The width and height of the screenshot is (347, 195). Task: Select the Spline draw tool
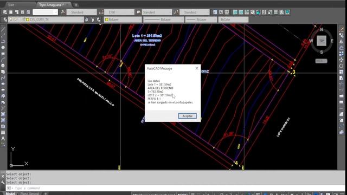click(3, 78)
